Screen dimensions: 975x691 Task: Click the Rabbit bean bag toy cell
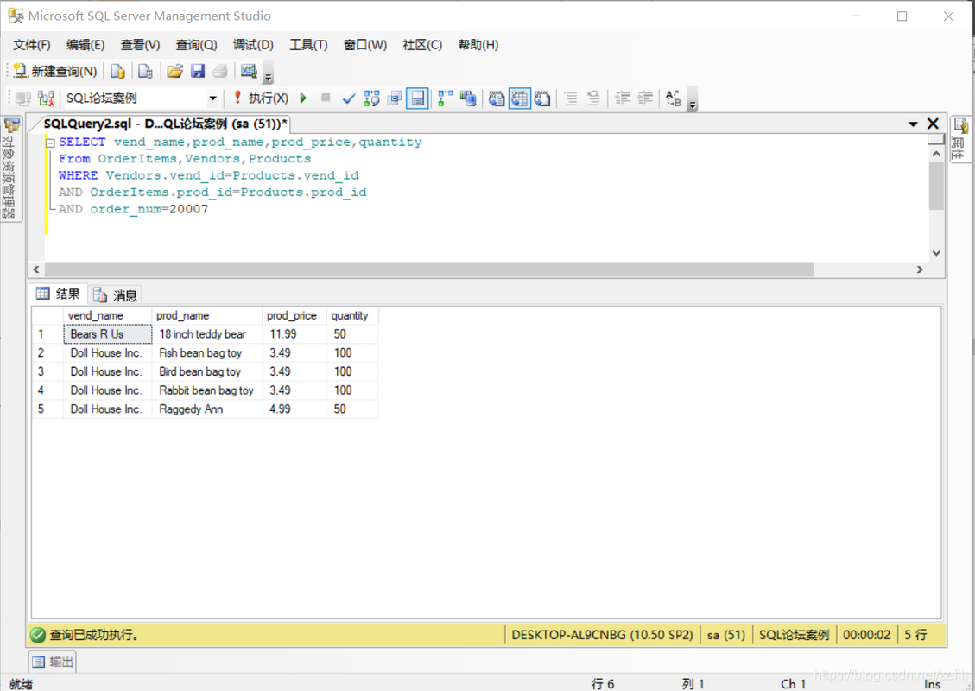(207, 390)
